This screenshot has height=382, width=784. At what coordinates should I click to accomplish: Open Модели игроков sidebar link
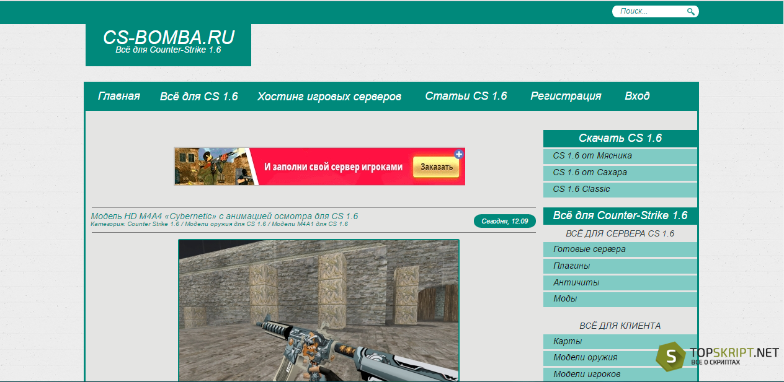pos(620,375)
